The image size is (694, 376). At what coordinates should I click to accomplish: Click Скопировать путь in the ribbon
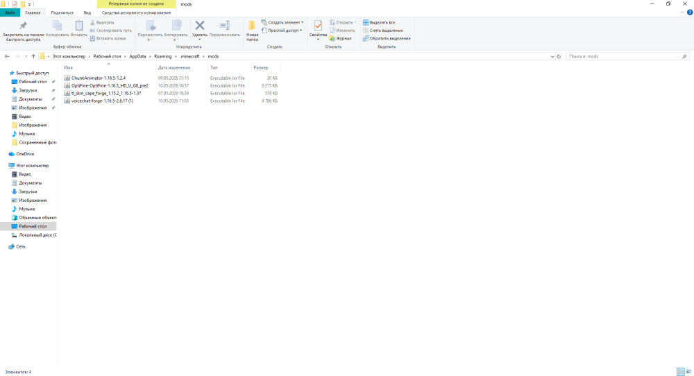pyautogui.click(x=110, y=31)
